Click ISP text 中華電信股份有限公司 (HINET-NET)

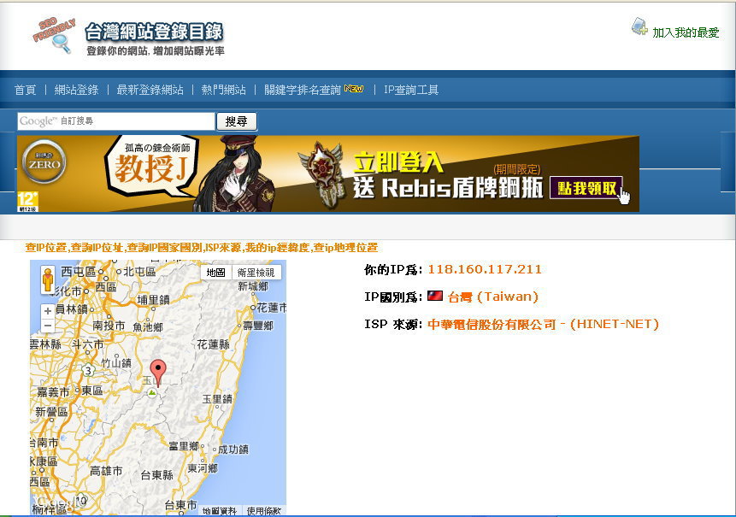point(543,324)
